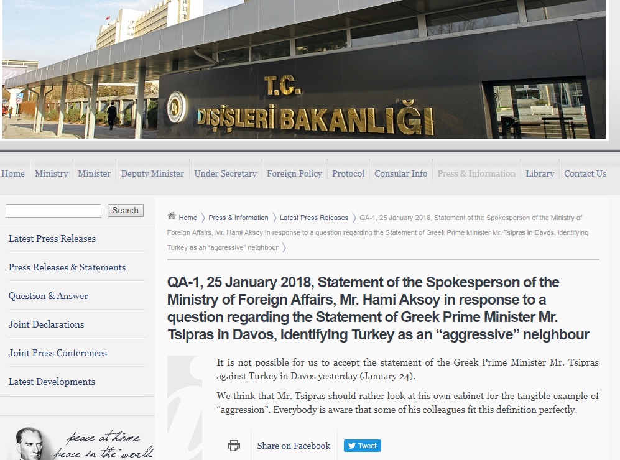Click the home icon in the breadcrumb
Screen dimensions: 620x460
point(172,216)
